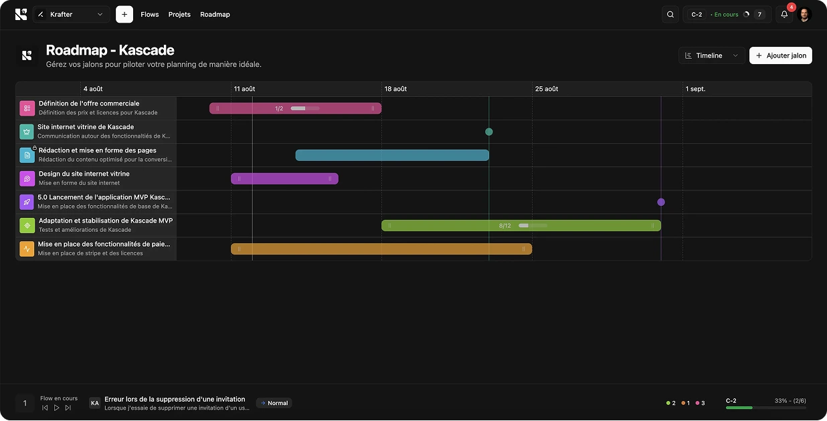827x421 pixels.
Task: Click the purple milestone dot for Lancement MVP
Action: pyautogui.click(x=661, y=202)
